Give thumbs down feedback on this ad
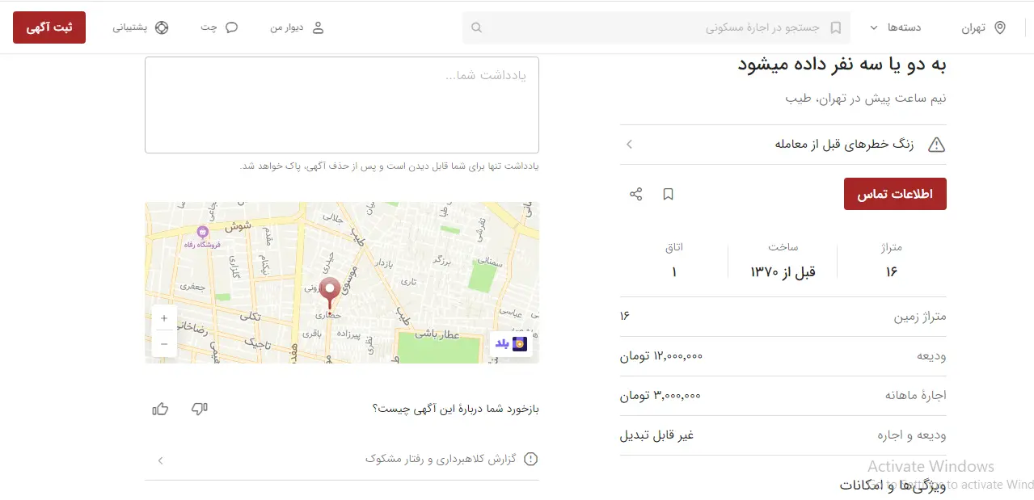This screenshot has width=1034, height=500. (200, 409)
